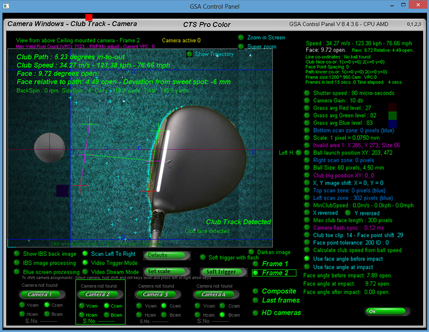Image resolution: width=429 pixels, height=332 pixels.
Task: Enable Use face angle at impact
Action: pyautogui.click(x=307, y=267)
